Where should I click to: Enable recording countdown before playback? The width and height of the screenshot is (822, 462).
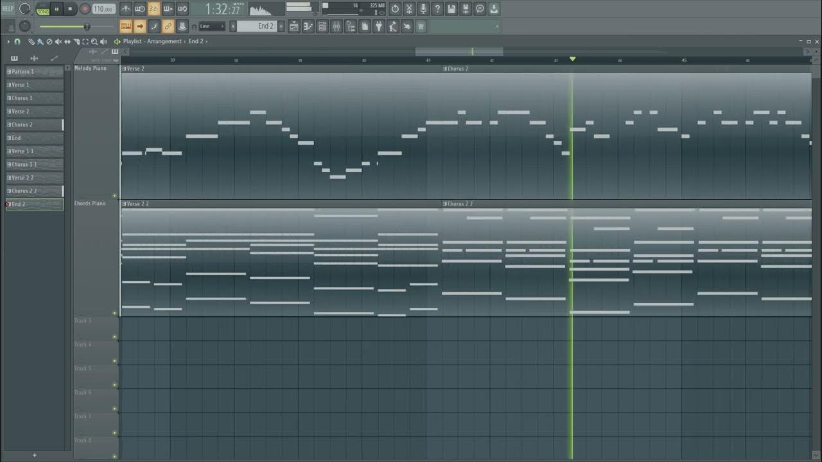[152, 8]
